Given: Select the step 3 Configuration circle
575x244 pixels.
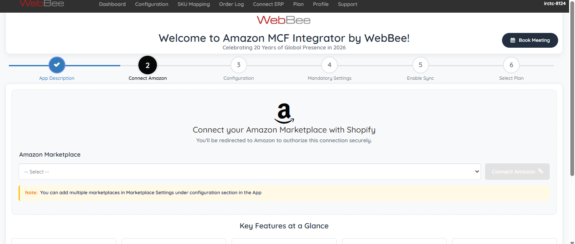Looking at the screenshot, I should 239,65.
